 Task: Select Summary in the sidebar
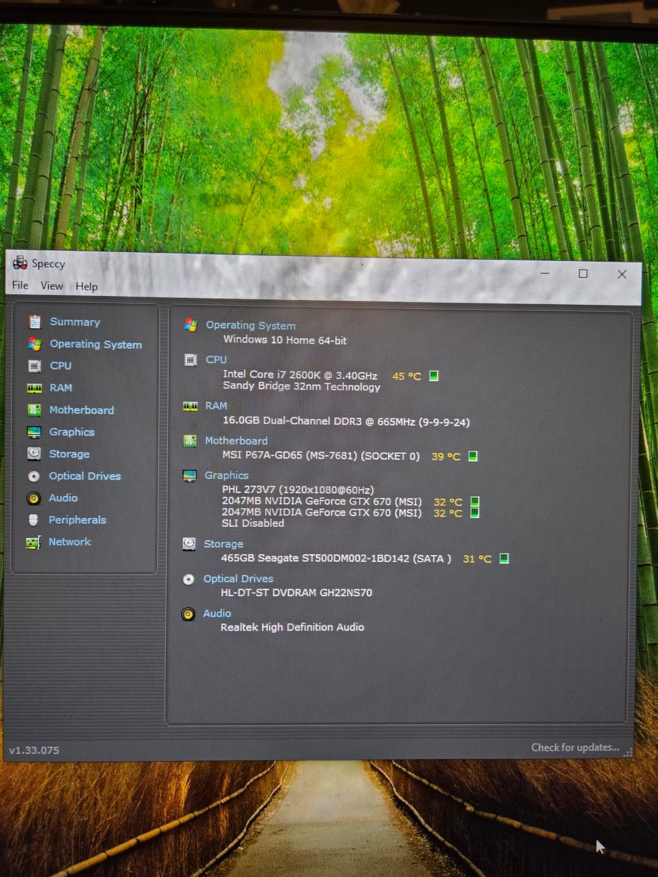pos(75,322)
